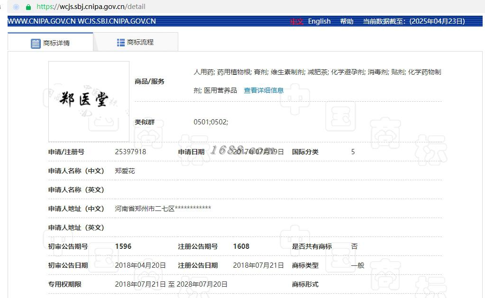The image size is (485, 298).
Task: Click the 申请日期 label
Action: pyautogui.click(x=191, y=152)
